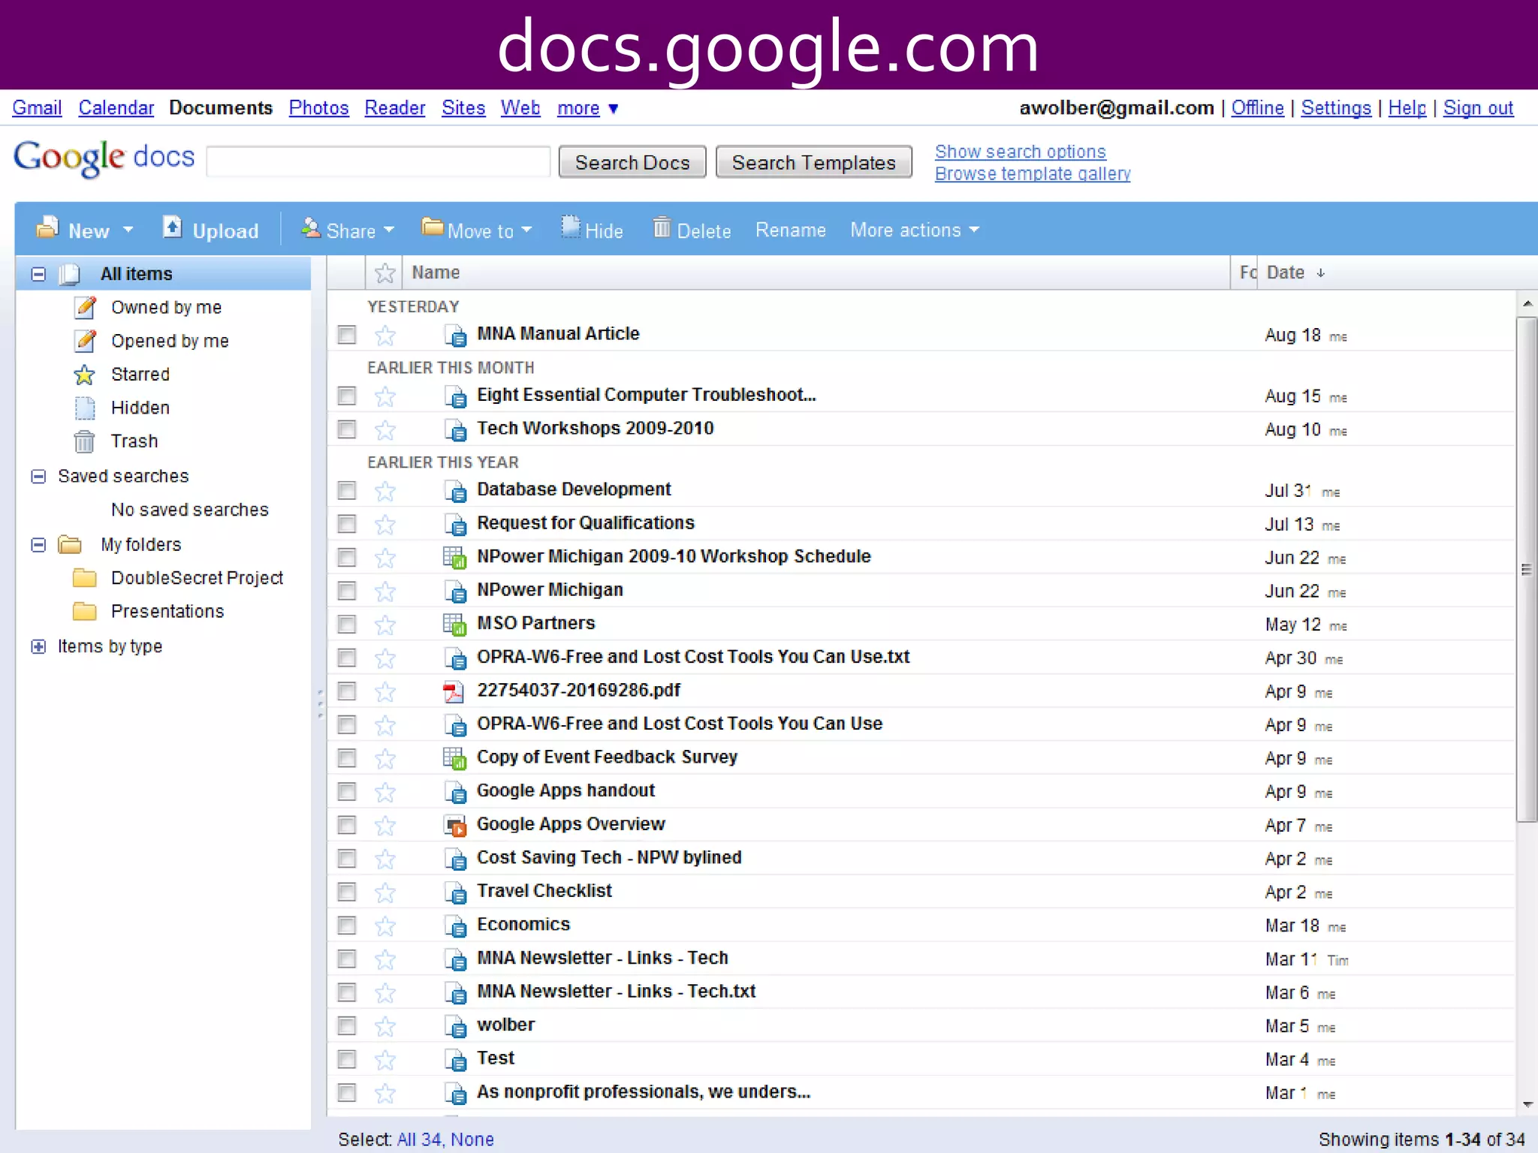Click the spreadsheet icon beside MSO Partners
The width and height of the screenshot is (1538, 1153).
click(x=454, y=624)
